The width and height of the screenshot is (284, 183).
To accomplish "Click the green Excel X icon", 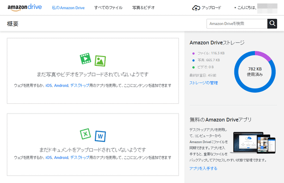I will coord(85,134).
